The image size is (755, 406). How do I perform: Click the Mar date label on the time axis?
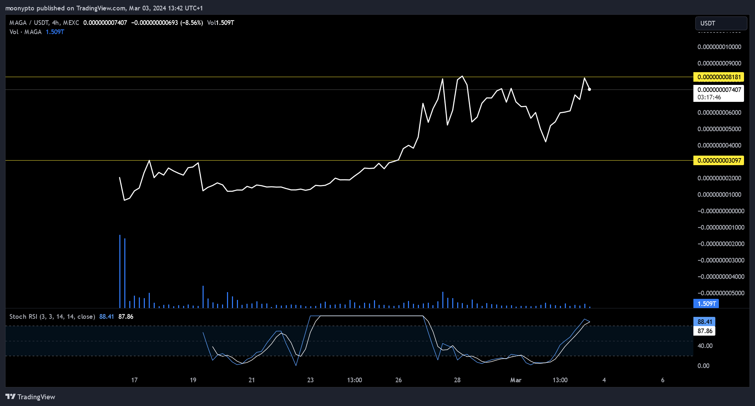pyautogui.click(x=516, y=380)
